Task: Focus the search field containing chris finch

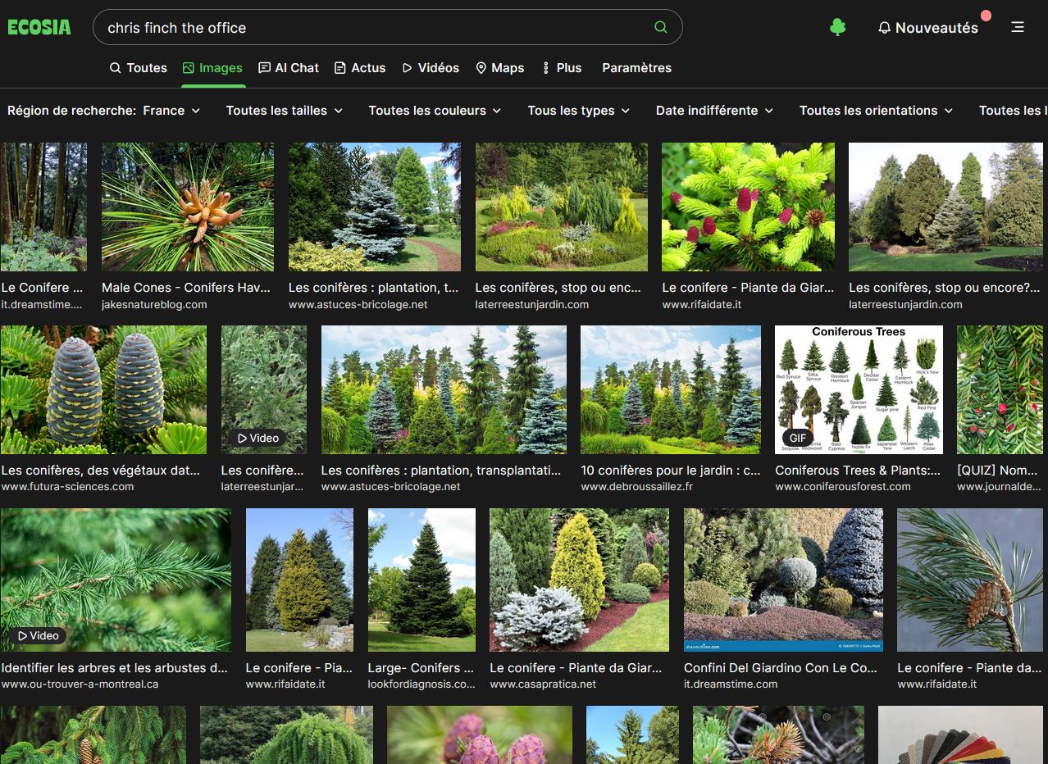Action: point(387,27)
